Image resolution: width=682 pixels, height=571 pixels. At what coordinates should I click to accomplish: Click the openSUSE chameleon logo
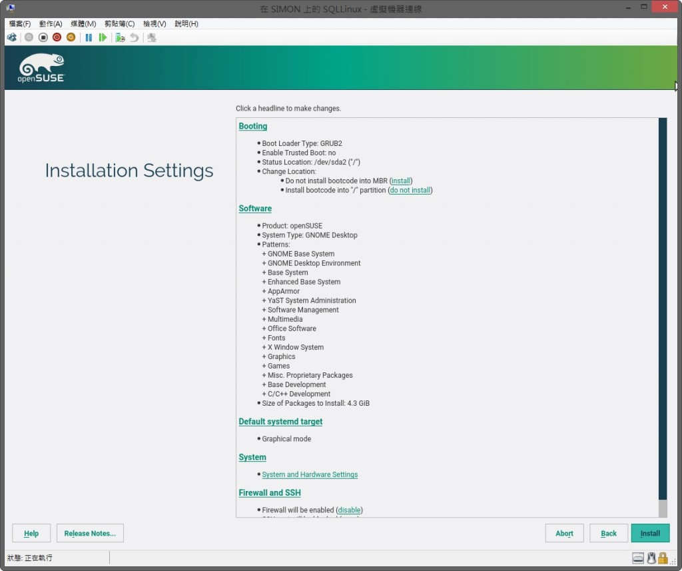[41, 68]
